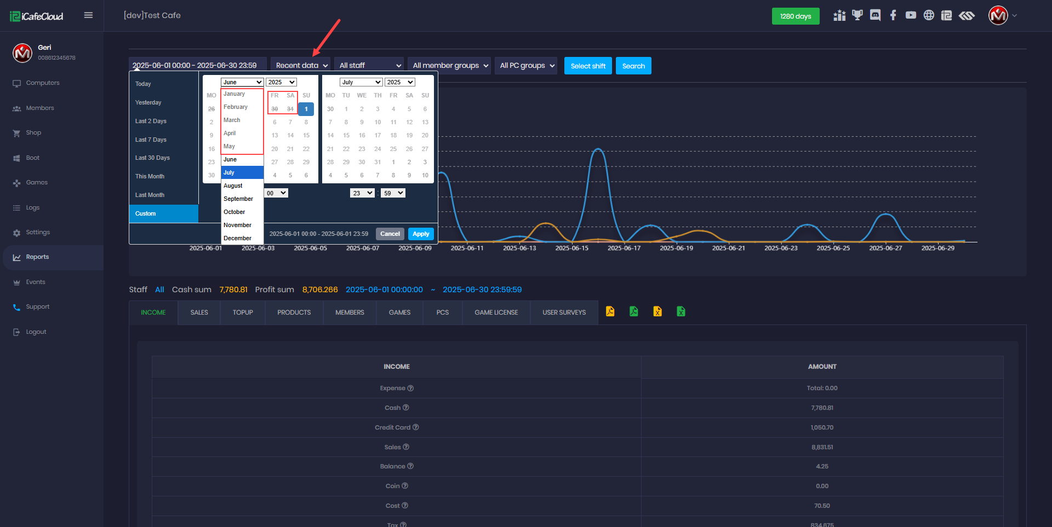Click the Expense help question icon
Image resolution: width=1052 pixels, height=527 pixels.
410,388
